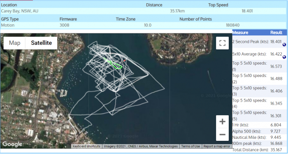Toggle fullscreen map view
This screenshot has height=154, width=288.
click(x=222, y=43)
